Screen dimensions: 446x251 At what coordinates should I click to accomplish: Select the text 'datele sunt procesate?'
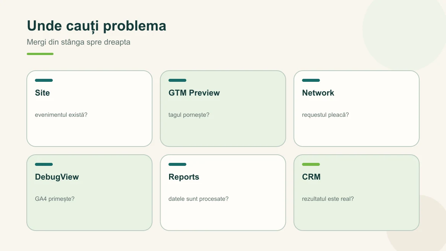pyautogui.click(x=198, y=199)
